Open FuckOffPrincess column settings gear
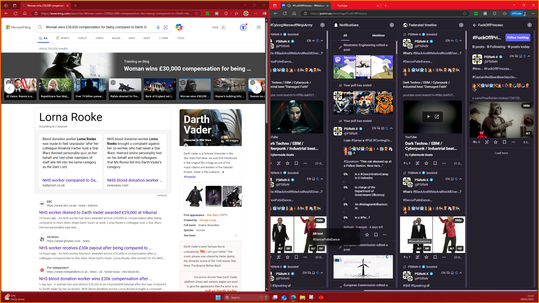 [x=529, y=25]
